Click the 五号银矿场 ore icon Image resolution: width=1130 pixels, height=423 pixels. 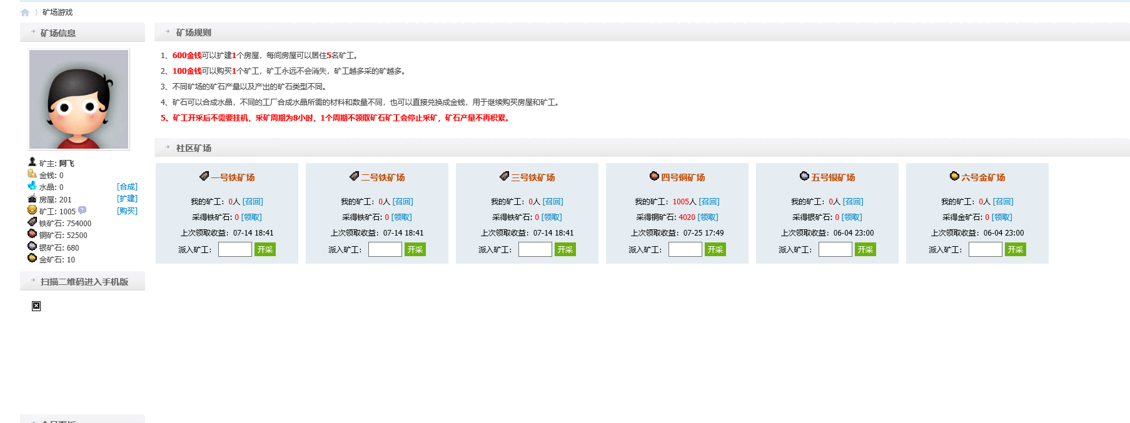804,176
